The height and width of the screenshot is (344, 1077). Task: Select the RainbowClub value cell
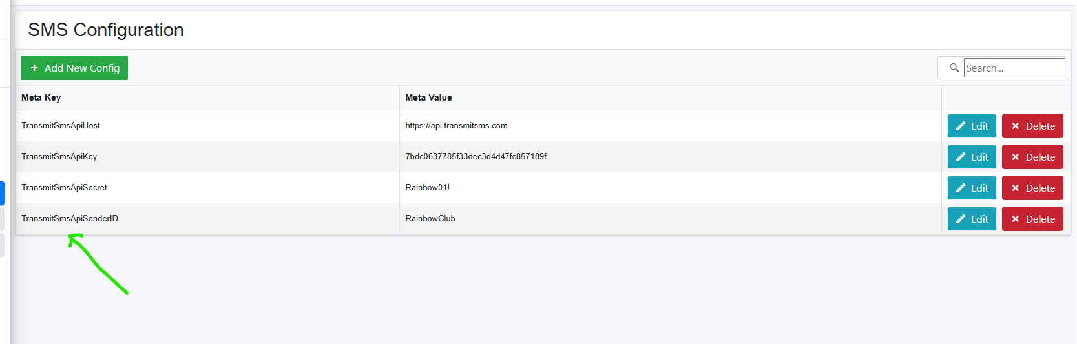click(x=670, y=219)
